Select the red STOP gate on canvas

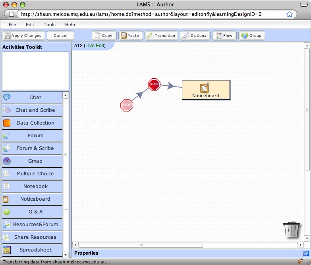pyautogui.click(x=154, y=84)
